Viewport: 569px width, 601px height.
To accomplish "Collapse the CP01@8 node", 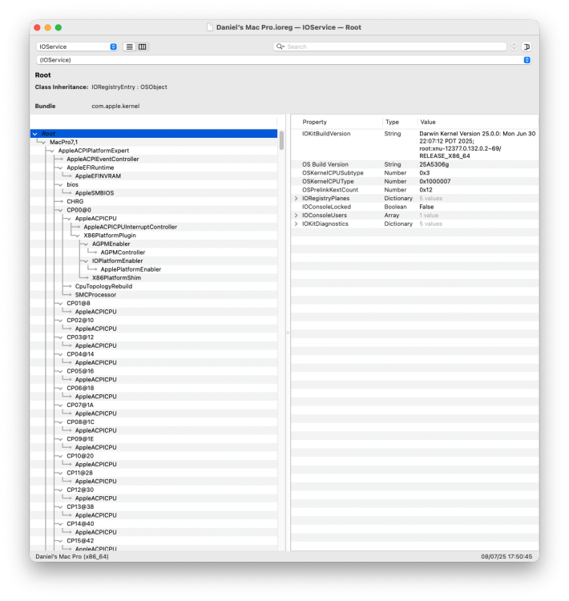I will pyautogui.click(x=60, y=304).
